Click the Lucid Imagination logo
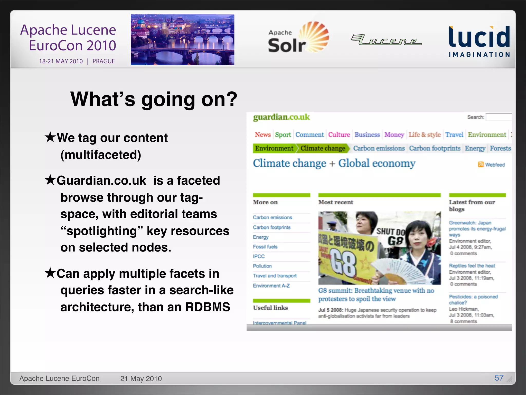This screenshot has width=526, height=395. click(x=479, y=41)
